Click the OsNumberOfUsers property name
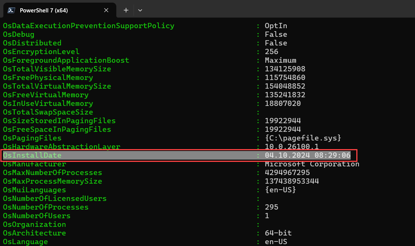 (37, 216)
